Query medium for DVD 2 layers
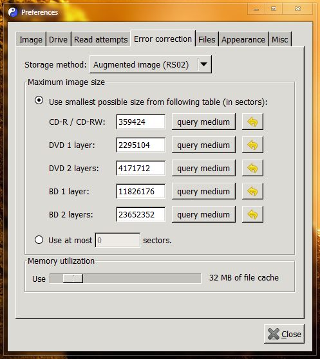 click(203, 168)
